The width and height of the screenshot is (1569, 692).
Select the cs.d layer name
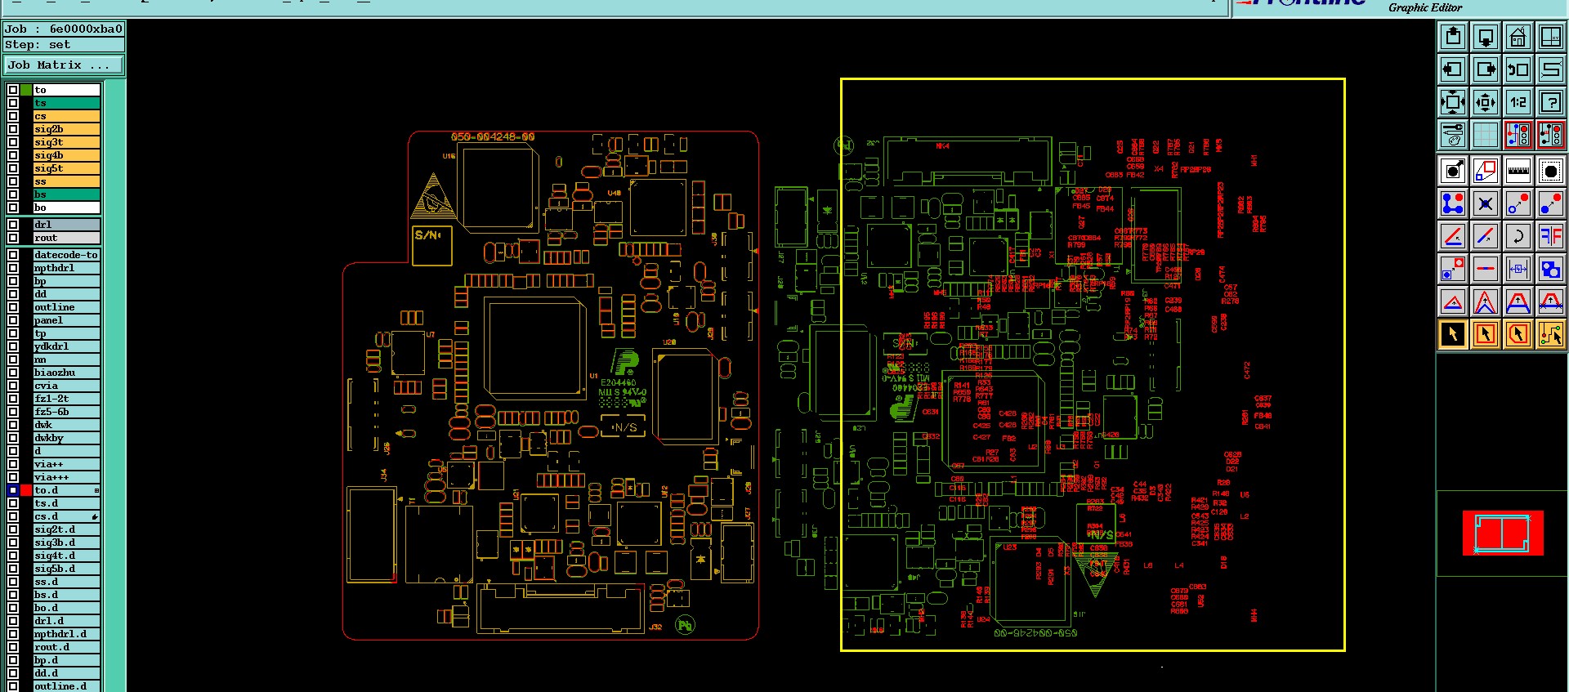coord(66,516)
